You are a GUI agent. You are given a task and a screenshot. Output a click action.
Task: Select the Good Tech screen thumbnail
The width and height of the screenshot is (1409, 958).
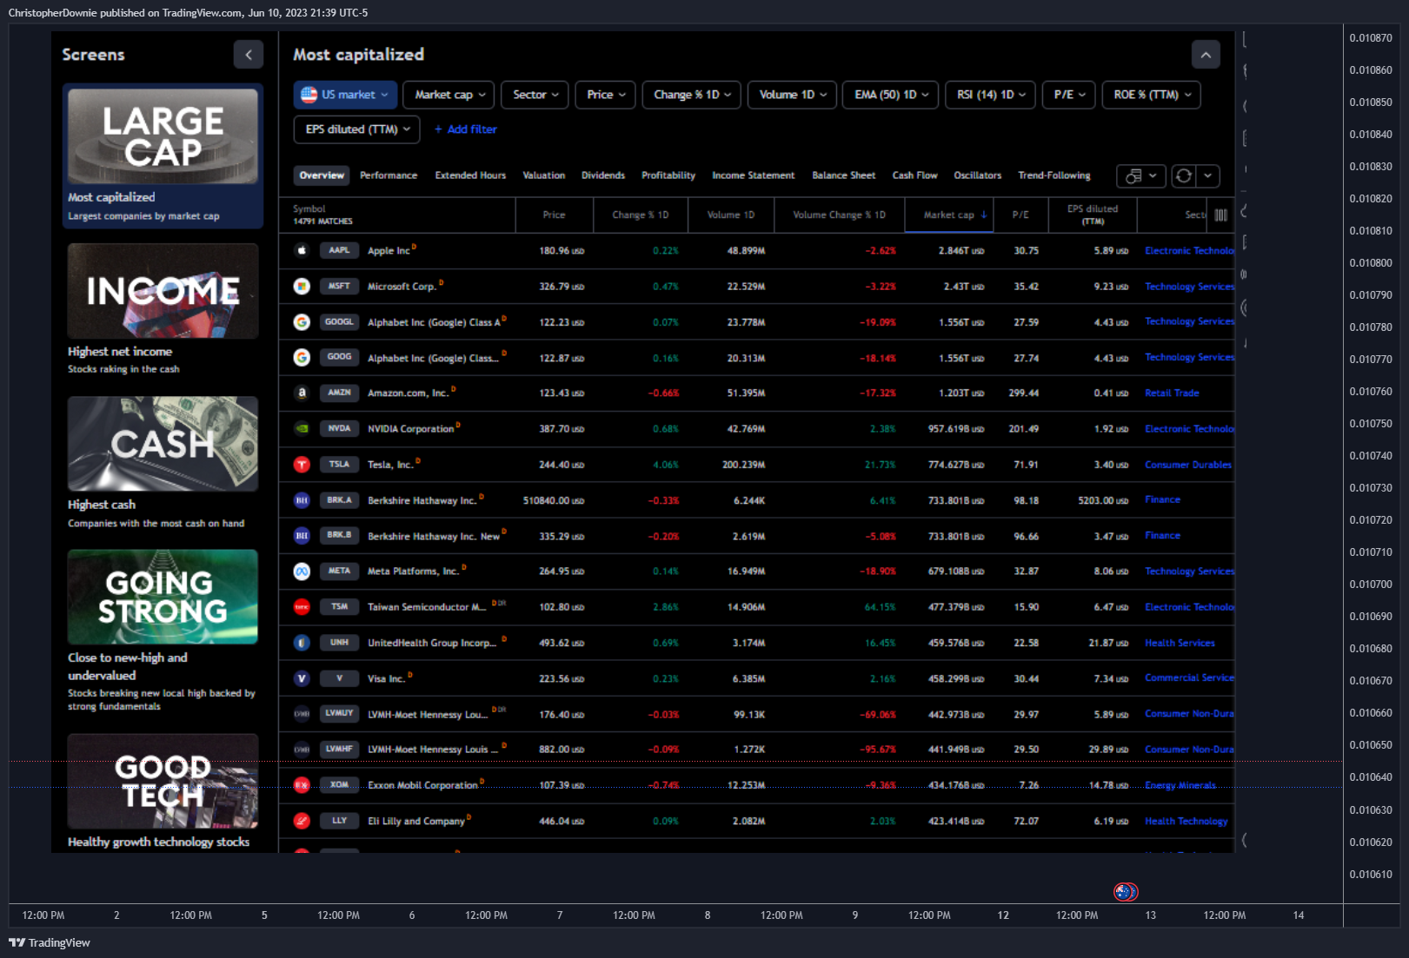pos(163,781)
